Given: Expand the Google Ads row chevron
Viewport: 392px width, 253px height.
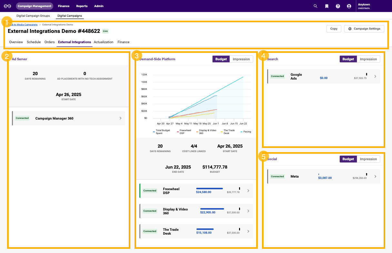Looking at the screenshot, I should pos(375,76).
